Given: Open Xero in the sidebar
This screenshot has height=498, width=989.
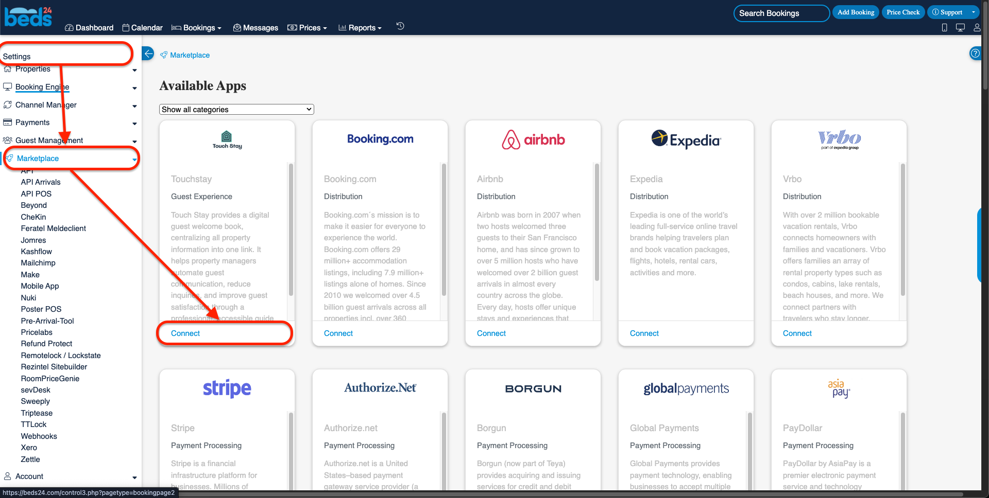Looking at the screenshot, I should [29, 448].
